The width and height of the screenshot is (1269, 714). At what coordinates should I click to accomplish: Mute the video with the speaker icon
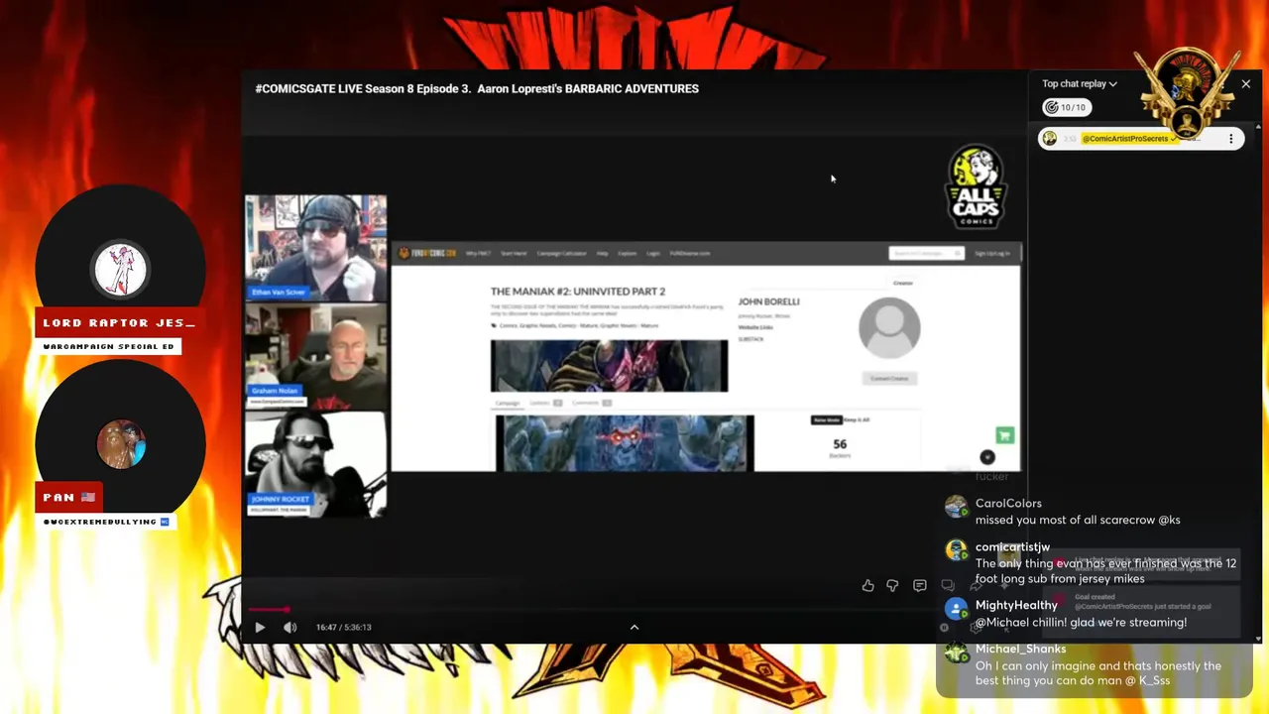click(x=289, y=627)
